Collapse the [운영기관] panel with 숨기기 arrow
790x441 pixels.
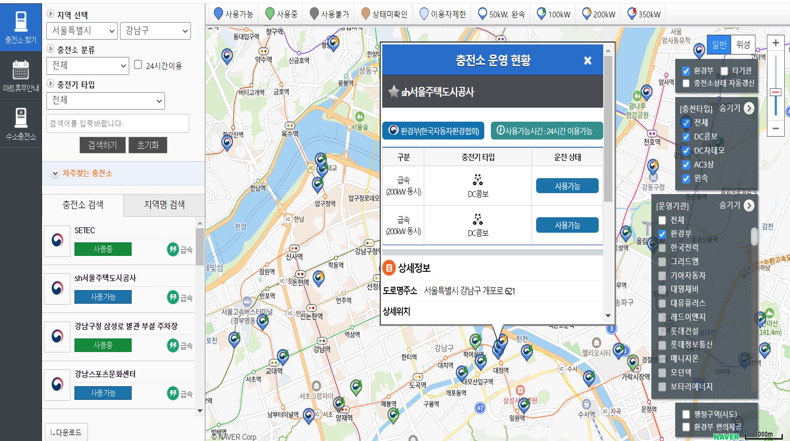tap(749, 205)
